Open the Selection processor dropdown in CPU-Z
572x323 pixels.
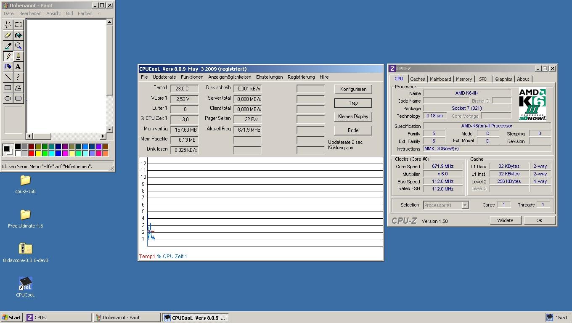click(465, 205)
